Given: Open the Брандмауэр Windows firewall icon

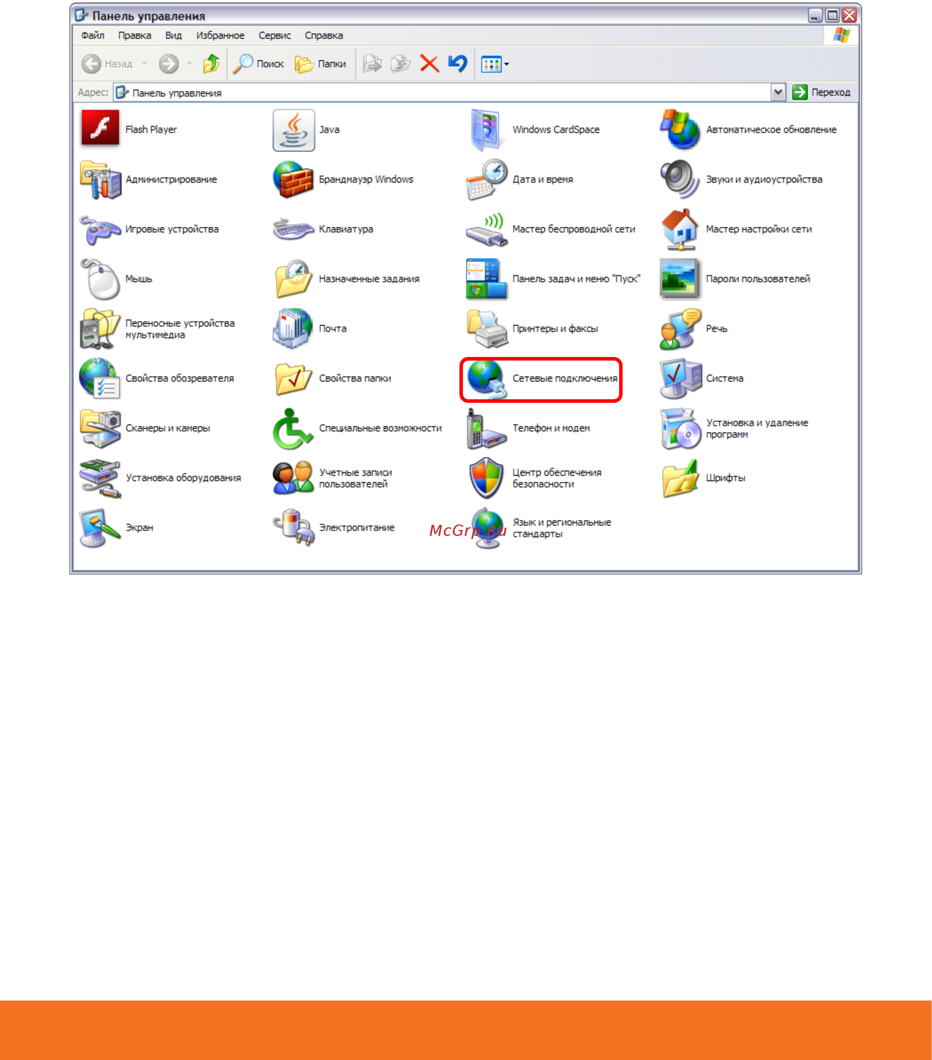Looking at the screenshot, I should [x=294, y=179].
